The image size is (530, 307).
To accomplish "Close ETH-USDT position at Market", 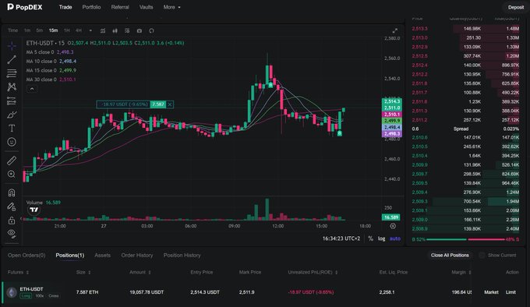I will [491, 292].
